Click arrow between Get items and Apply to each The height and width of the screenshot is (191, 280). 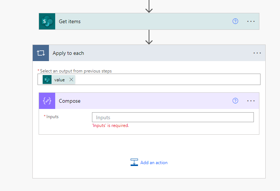click(x=149, y=37)
